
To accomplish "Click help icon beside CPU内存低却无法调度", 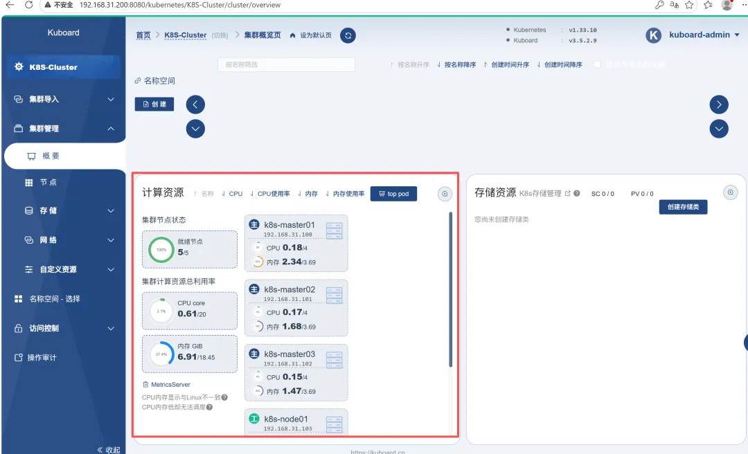I will point(209,407).
